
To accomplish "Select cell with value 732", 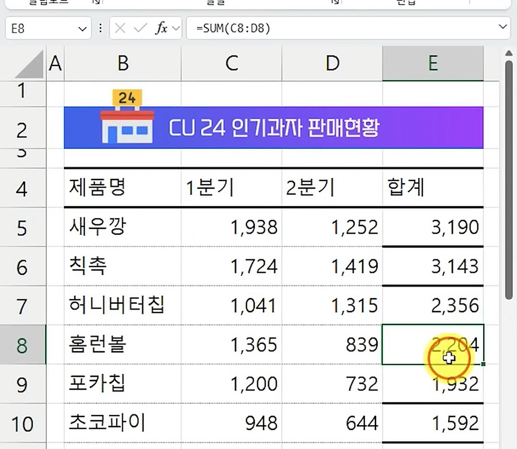I will (332, 384).
